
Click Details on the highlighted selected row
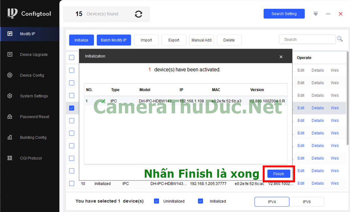coord(317,108)
